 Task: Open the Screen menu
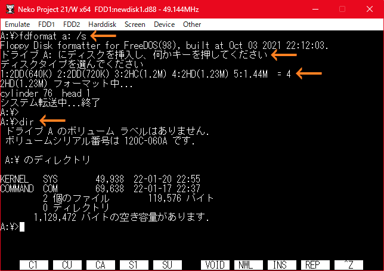tap(135, 24)
